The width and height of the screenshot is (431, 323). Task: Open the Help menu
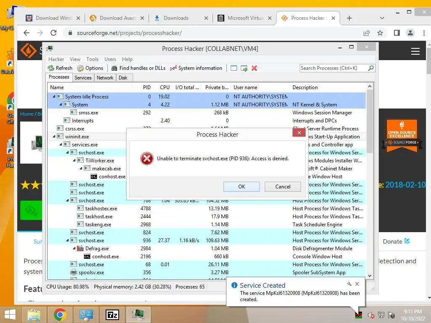[127, 59]
